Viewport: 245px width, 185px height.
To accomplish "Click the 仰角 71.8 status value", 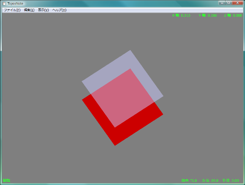I will point(189,180).
